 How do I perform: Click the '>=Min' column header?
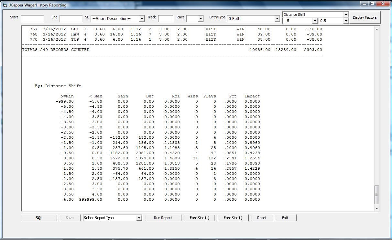point(67,96)
